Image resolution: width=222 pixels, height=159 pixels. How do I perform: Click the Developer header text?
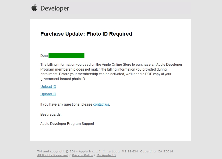pyautogui.click(x=55, y=8)
